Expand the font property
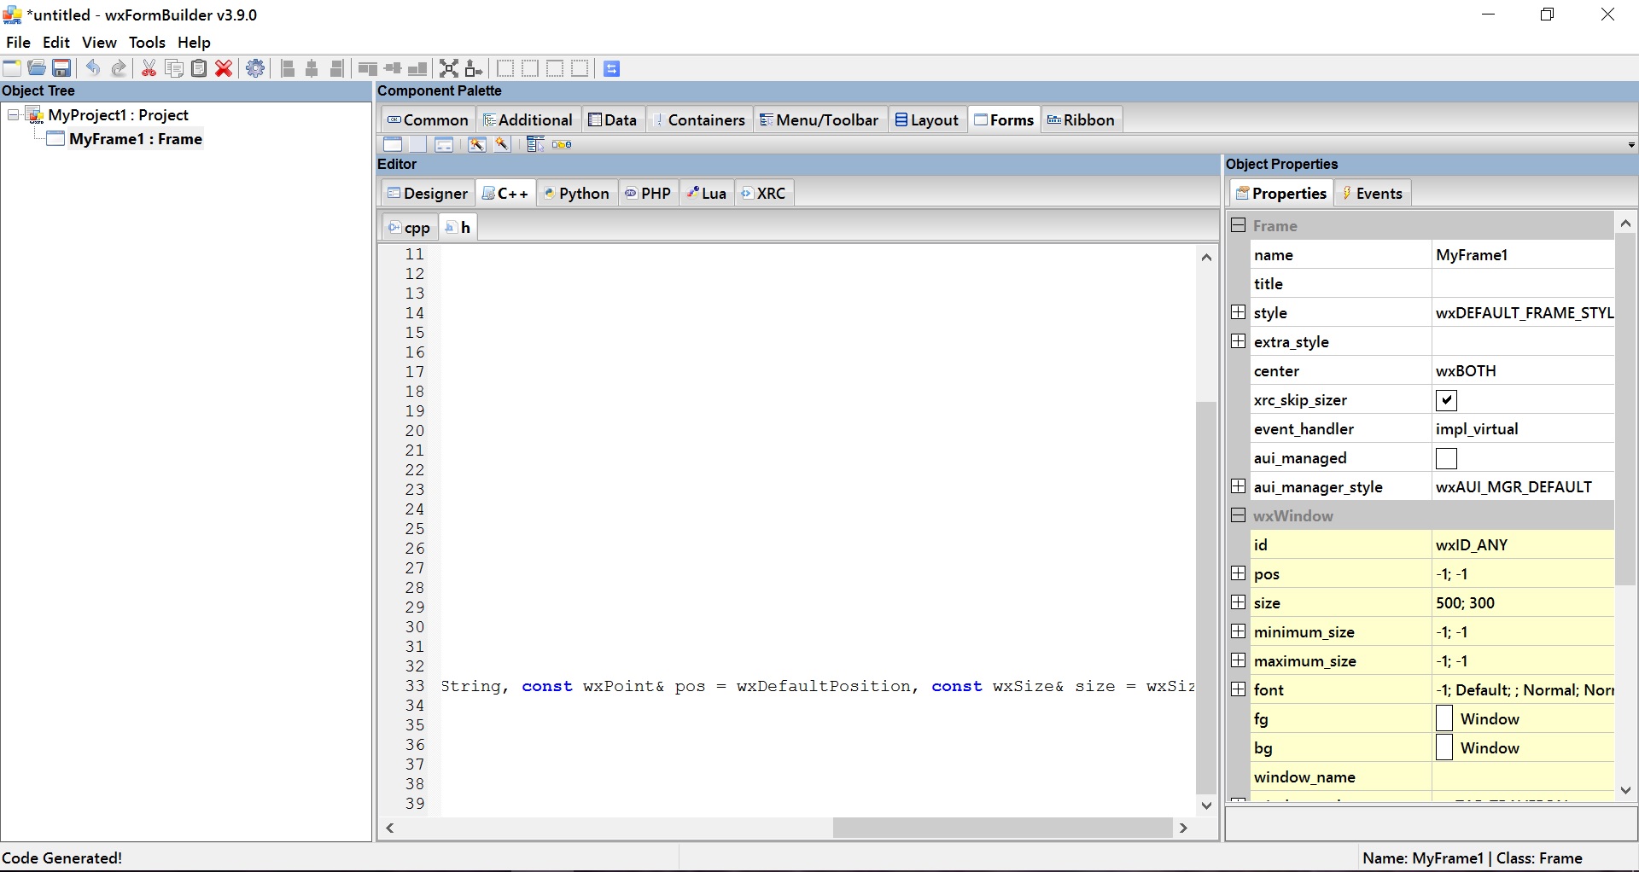The height and width of the screenshot is (872, 1639). point(1238,689)
